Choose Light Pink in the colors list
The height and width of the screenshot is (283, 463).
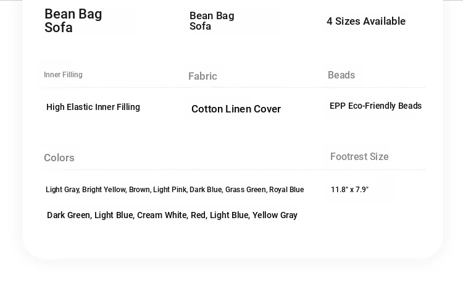170,190
